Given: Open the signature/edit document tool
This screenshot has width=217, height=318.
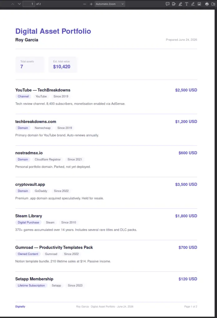Looking at the screenshot, I should [174, 4].
